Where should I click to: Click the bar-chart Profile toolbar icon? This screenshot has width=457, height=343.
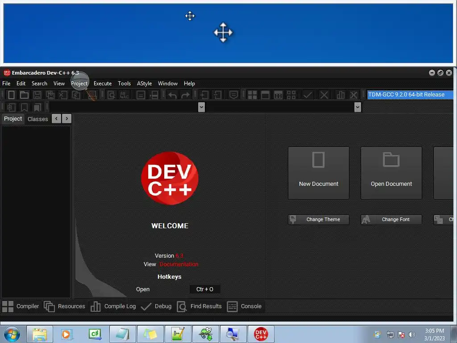click(341, 95)
